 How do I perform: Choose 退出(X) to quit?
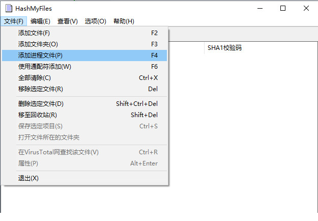[84, 178]
